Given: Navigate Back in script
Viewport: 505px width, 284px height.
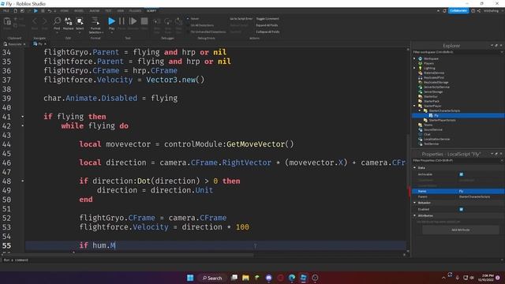Looking at the screenshot, I should (x=35, y=21).
